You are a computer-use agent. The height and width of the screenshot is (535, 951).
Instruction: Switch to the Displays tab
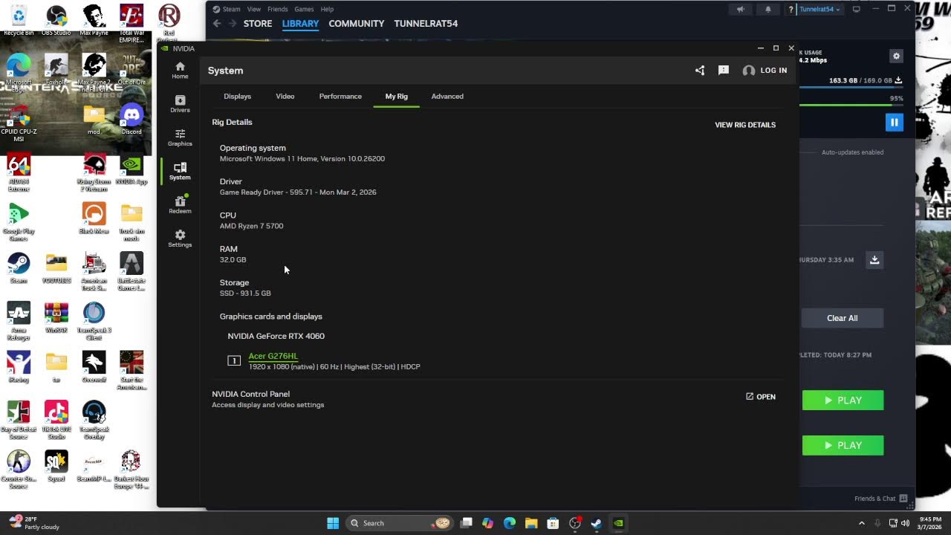pos(238,96)
